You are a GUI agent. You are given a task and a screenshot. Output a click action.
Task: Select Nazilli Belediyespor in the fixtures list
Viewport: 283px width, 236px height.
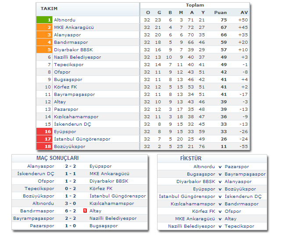pyautogui.click(x=192, y=226)
